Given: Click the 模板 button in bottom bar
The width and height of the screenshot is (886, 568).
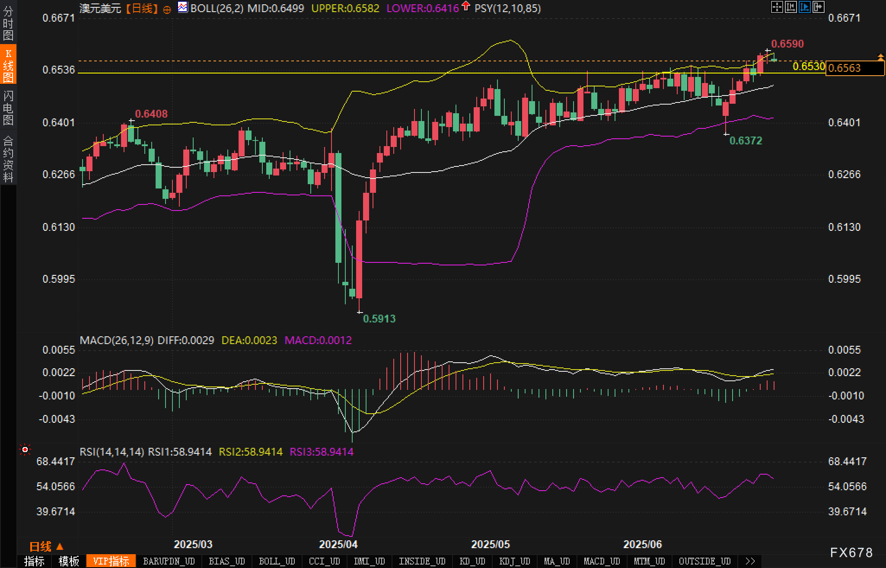Looking at the screenshot, I should click(69, 561).
